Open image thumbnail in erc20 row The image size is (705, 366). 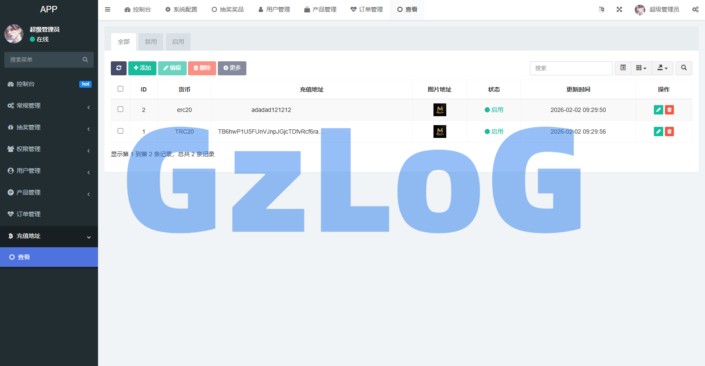(x=440, y=110)
